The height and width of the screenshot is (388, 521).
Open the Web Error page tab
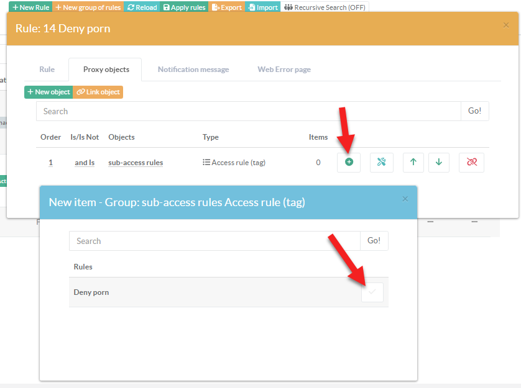click(x=284, y=70)
